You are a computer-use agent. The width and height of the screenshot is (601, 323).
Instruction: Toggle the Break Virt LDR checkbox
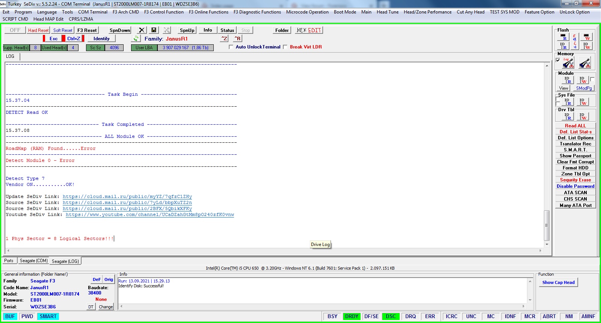(x=285, y=47)
